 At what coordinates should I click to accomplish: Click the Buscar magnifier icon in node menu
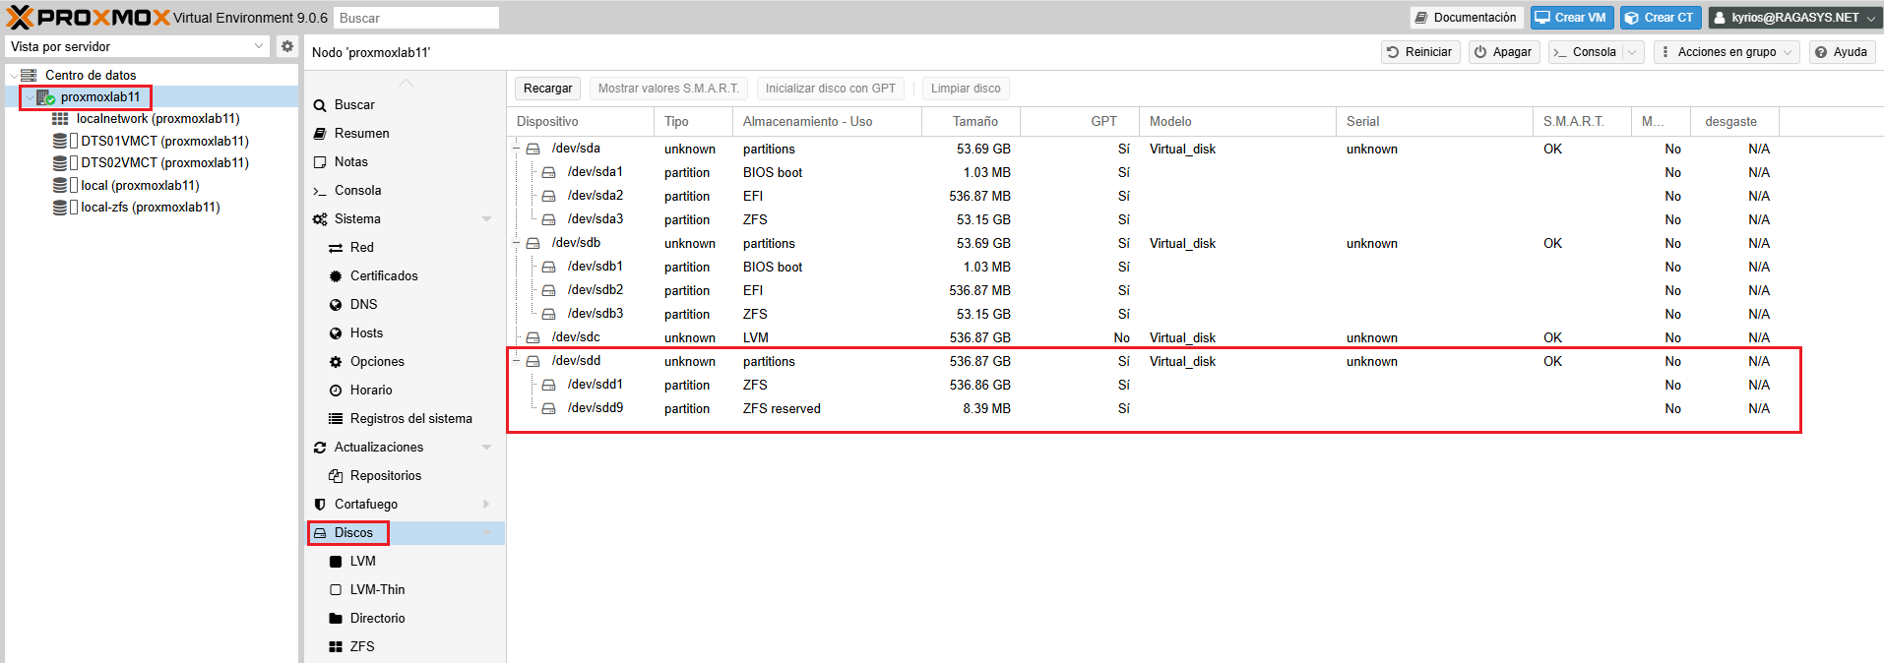320,105
